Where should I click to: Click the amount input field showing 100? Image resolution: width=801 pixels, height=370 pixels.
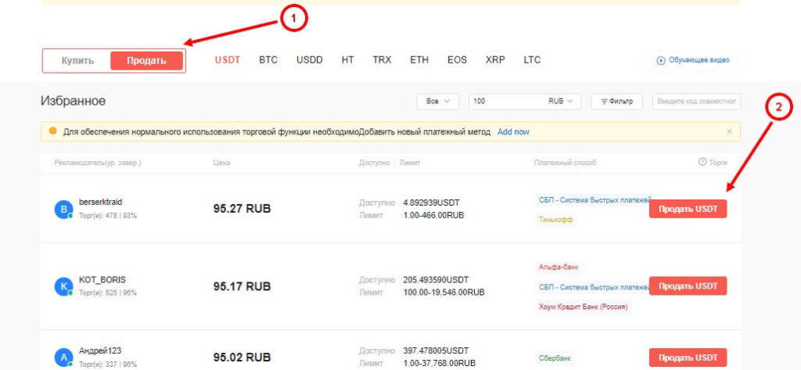[x=505, y=102]
